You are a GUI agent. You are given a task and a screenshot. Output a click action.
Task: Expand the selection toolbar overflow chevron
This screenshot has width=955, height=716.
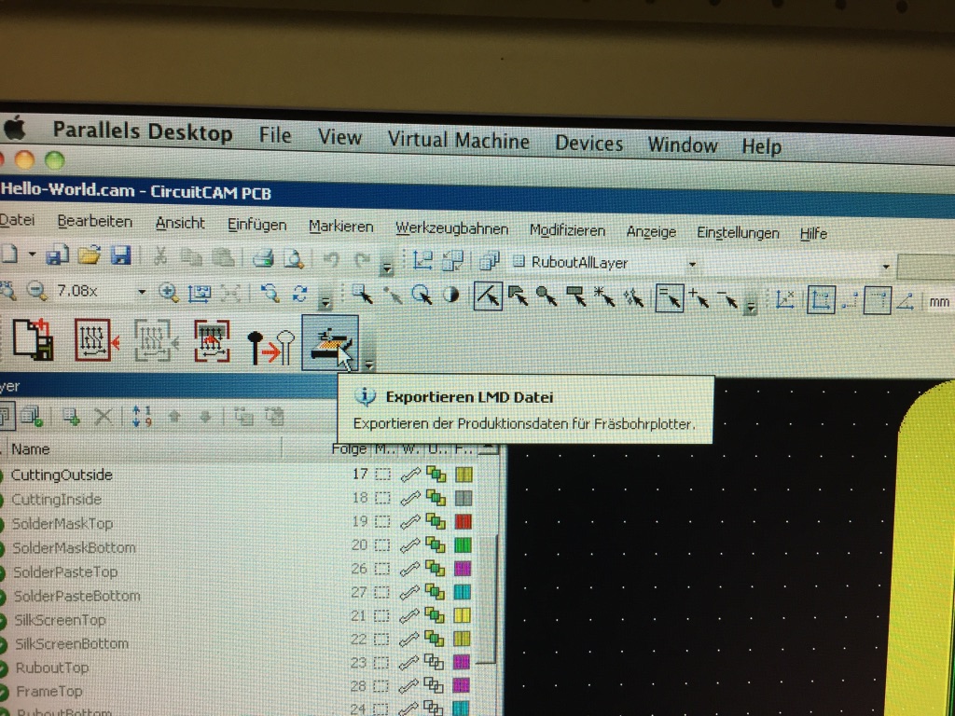click(x=751, y=307)
